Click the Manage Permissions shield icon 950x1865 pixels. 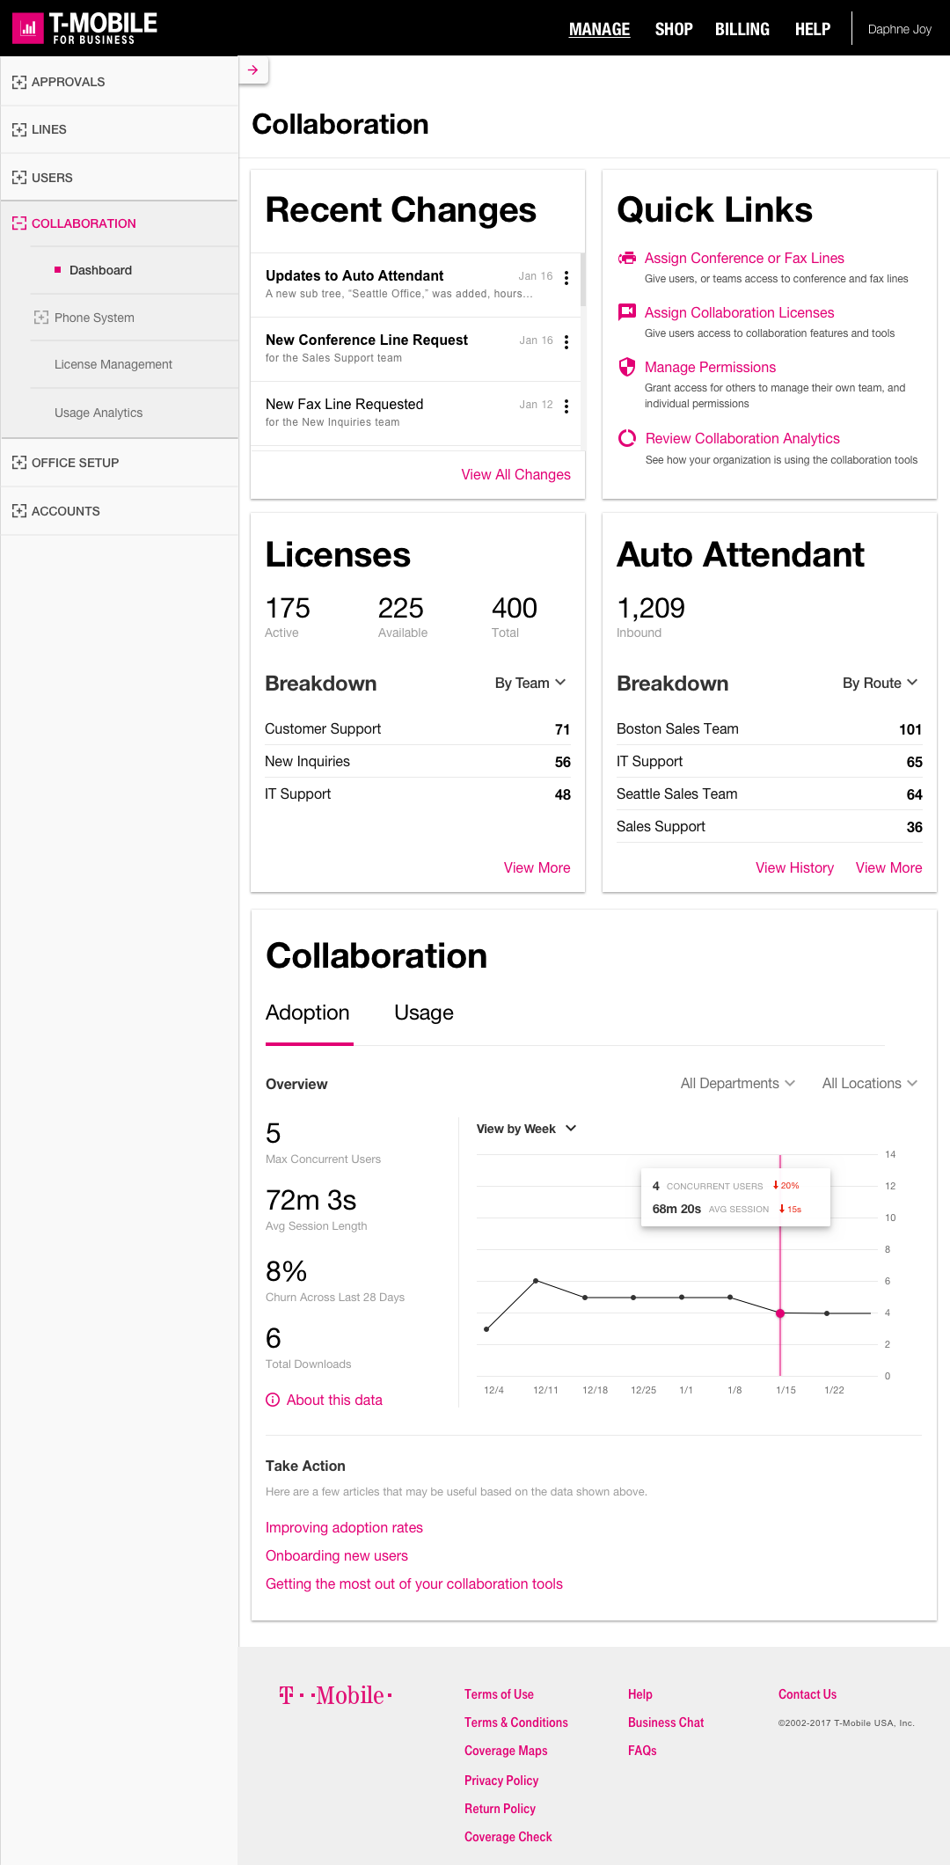(627, 367)
